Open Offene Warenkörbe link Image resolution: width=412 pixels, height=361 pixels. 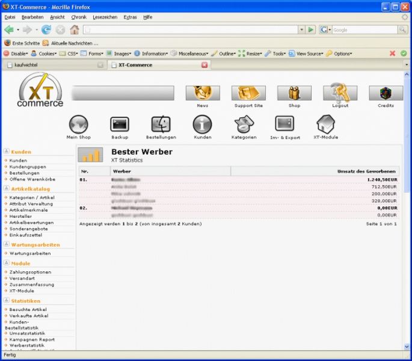[x=32, y=179]
